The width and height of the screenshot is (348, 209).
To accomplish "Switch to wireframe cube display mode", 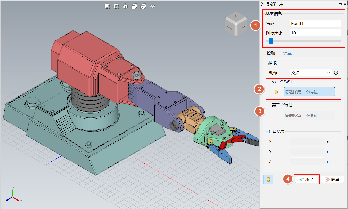I will pos(143,6).
